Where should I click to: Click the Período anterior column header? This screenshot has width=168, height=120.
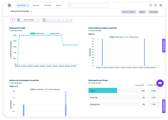pos(152,85)
